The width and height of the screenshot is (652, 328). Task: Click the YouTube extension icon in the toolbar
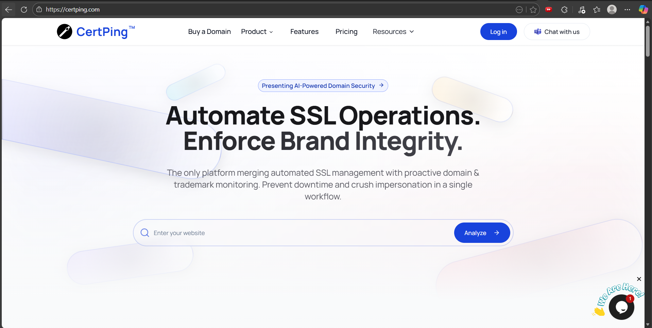(549, 9)
